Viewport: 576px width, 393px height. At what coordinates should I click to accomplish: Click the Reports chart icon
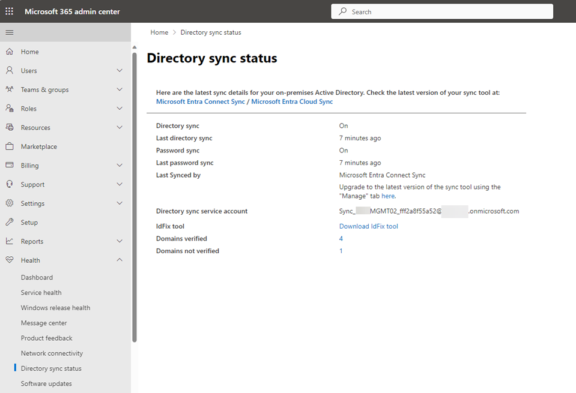pos(10,241)
